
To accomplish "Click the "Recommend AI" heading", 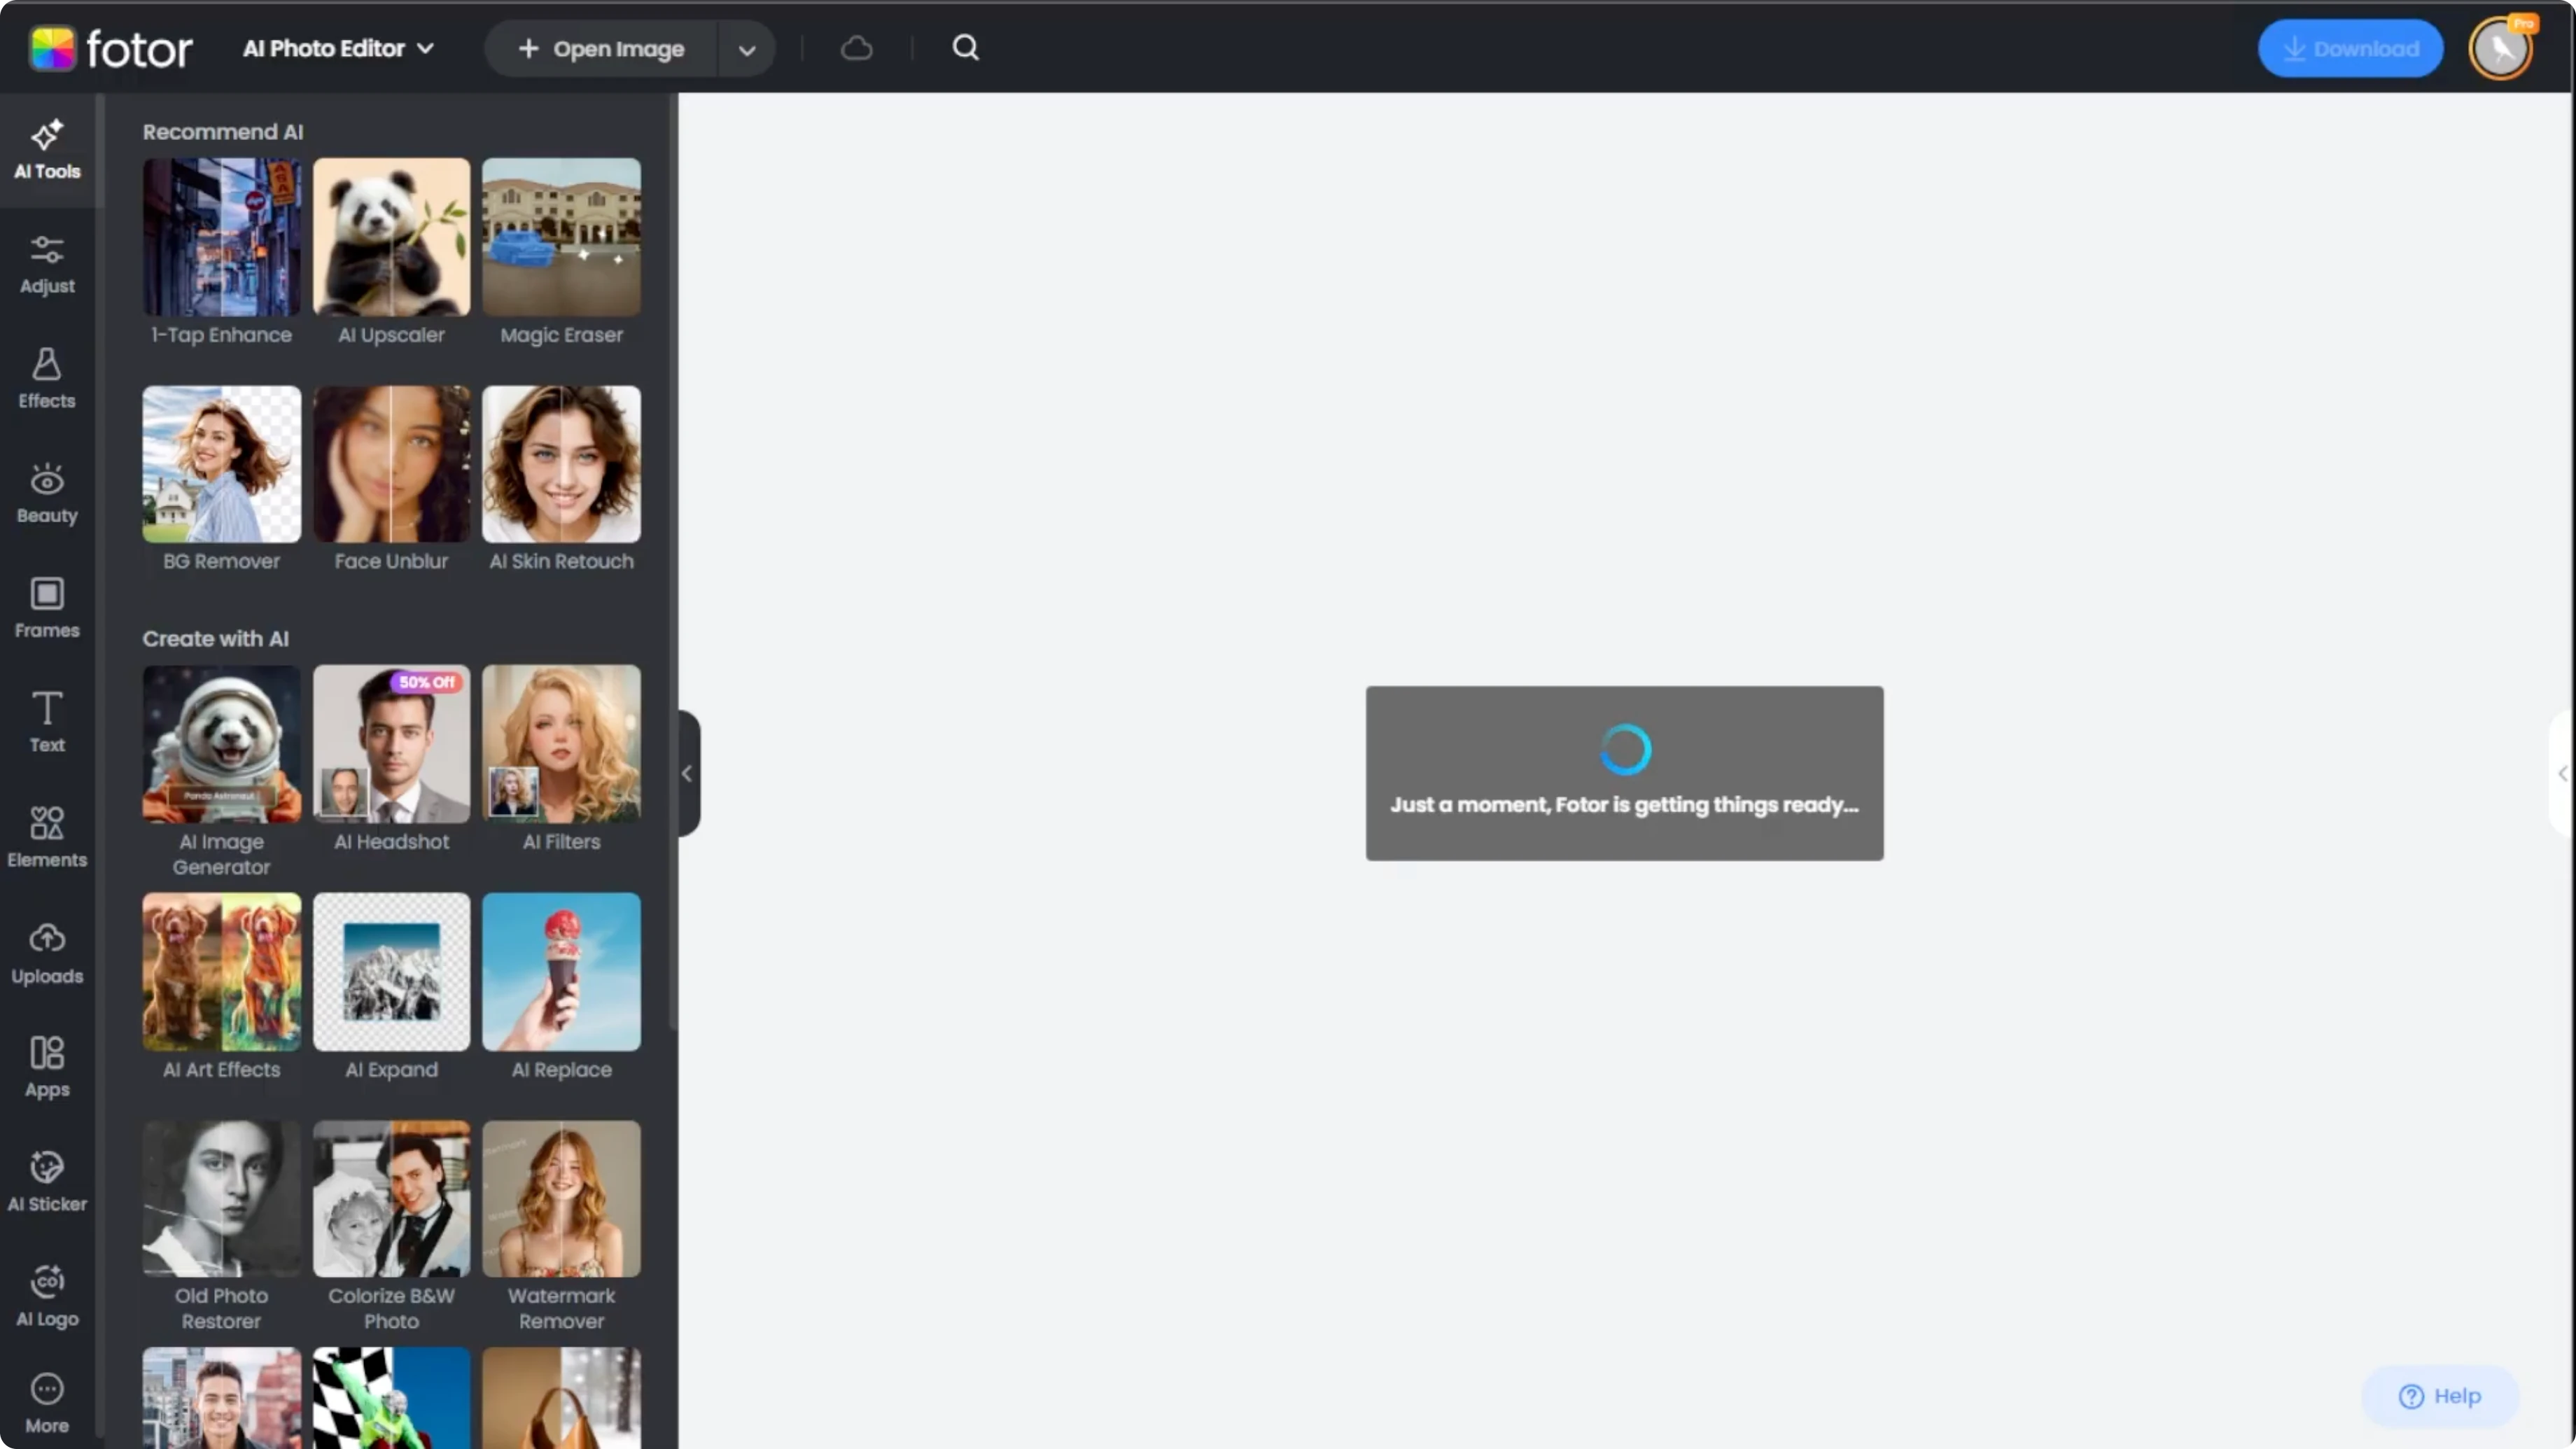I will (222, 132).
